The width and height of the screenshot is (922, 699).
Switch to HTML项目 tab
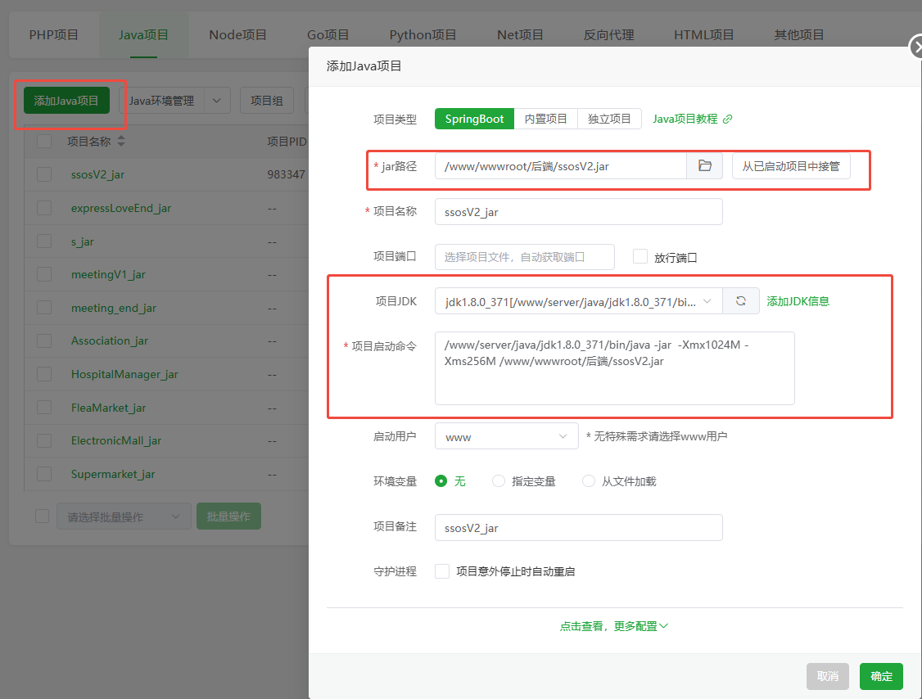click(x=704, y=34)
